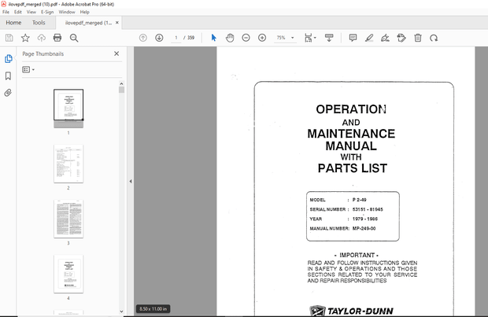Screen dimensions: 488x317
Task: Click the manual number MP-249-00 text
Action: 364,228
